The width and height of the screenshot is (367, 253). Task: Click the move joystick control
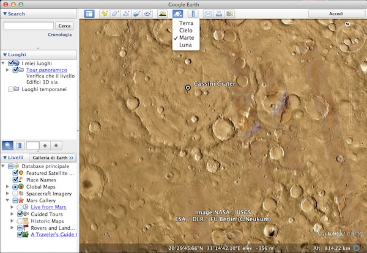click(350, 64)
